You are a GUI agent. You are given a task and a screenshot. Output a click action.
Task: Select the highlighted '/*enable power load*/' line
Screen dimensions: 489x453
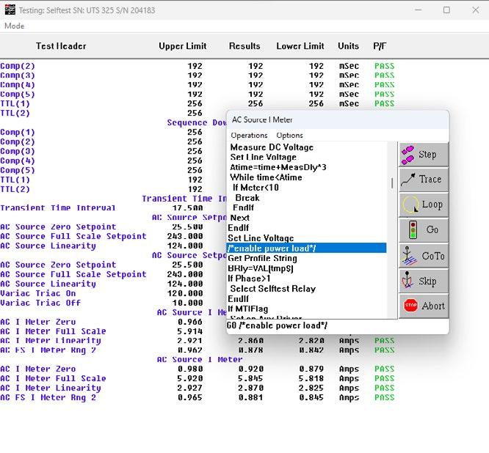[306, 248]
